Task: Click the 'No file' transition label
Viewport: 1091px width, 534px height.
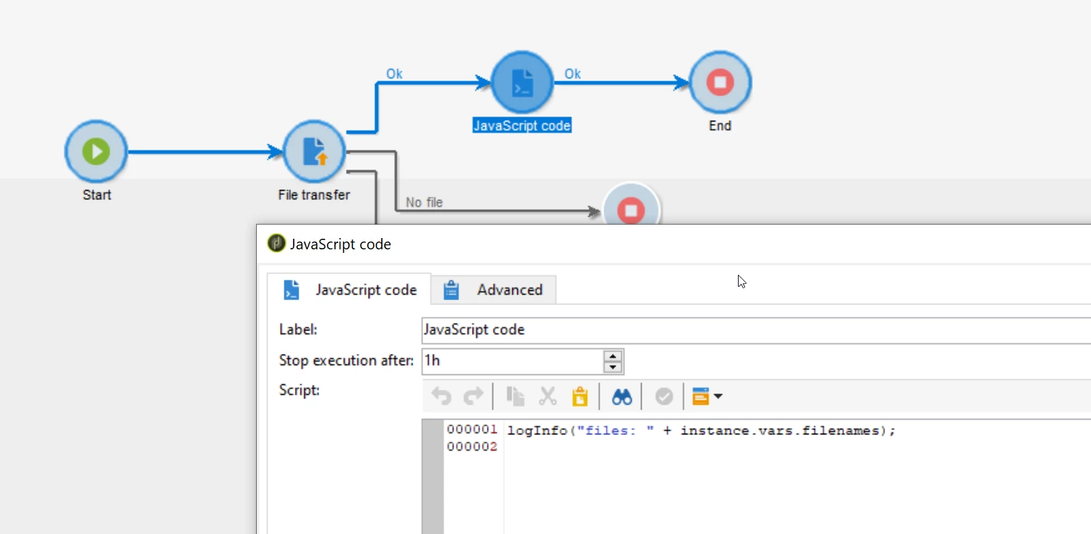Action: [x=424, y=203]
